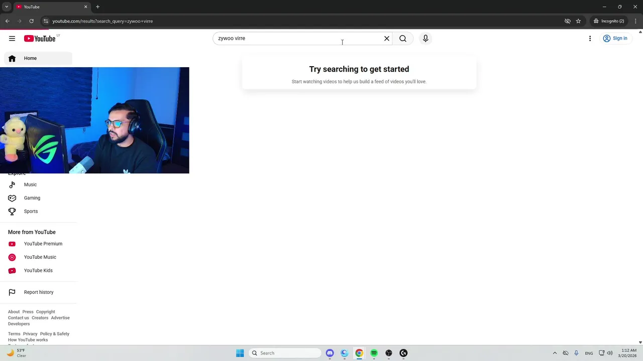
Task: Expand the system tray hidden icons chevron
Action: (x=555, y=353)
